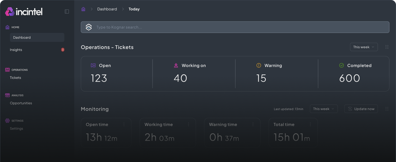Screen dimensions: 396x162
Task: Click the home icon in the breadcrumb
Action: tap(83, 9)
